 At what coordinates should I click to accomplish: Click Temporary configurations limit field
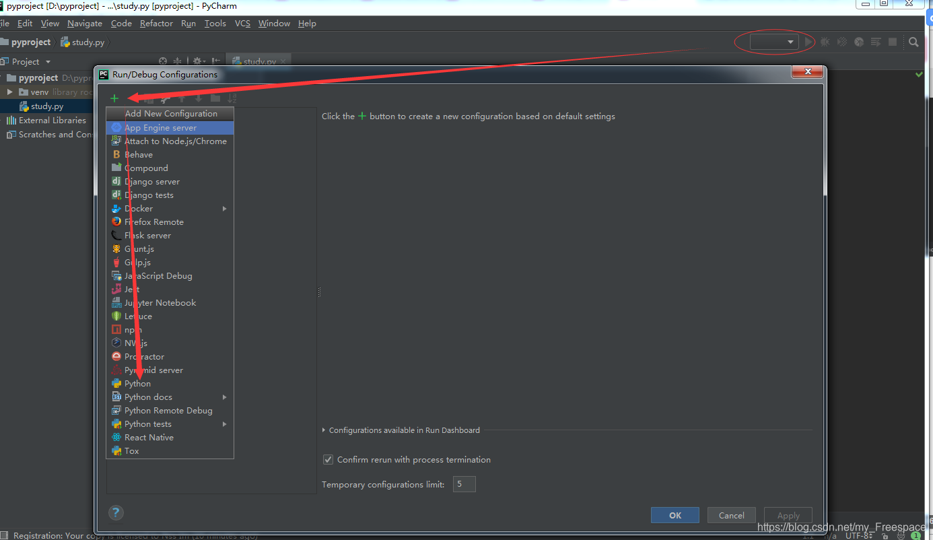coord(464,484)
